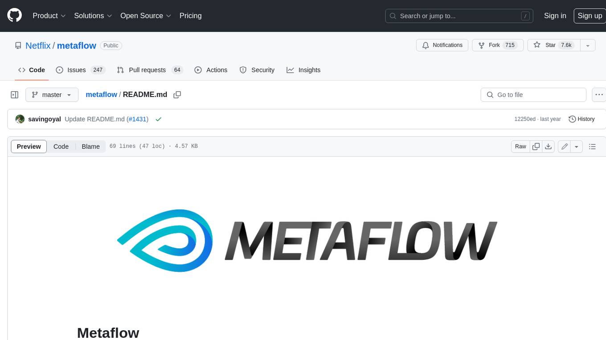Screen dimensions: 606x340
Task: Download the raw file
Action: pyautogui.click(x=549, y=146)
